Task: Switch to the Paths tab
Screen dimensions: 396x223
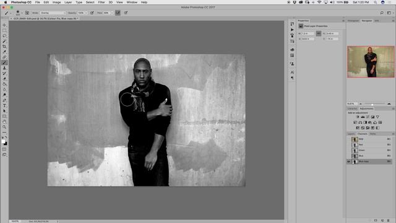Action: pyautogui.click(x=373, y=134)
